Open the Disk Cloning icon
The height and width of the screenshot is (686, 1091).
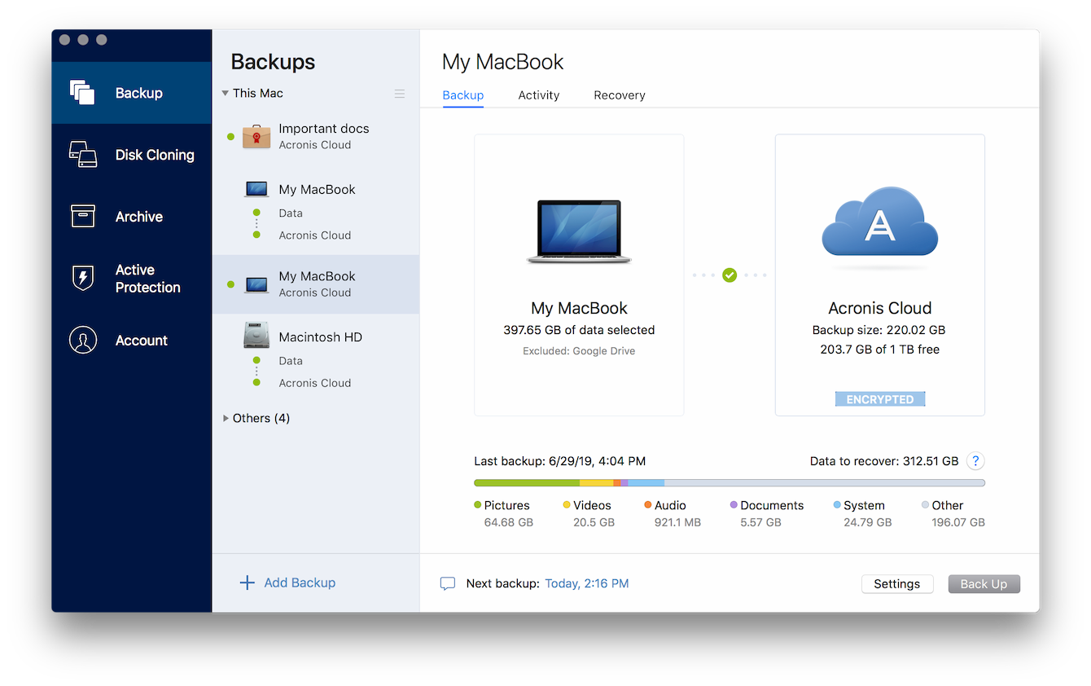tap(82, 155)
